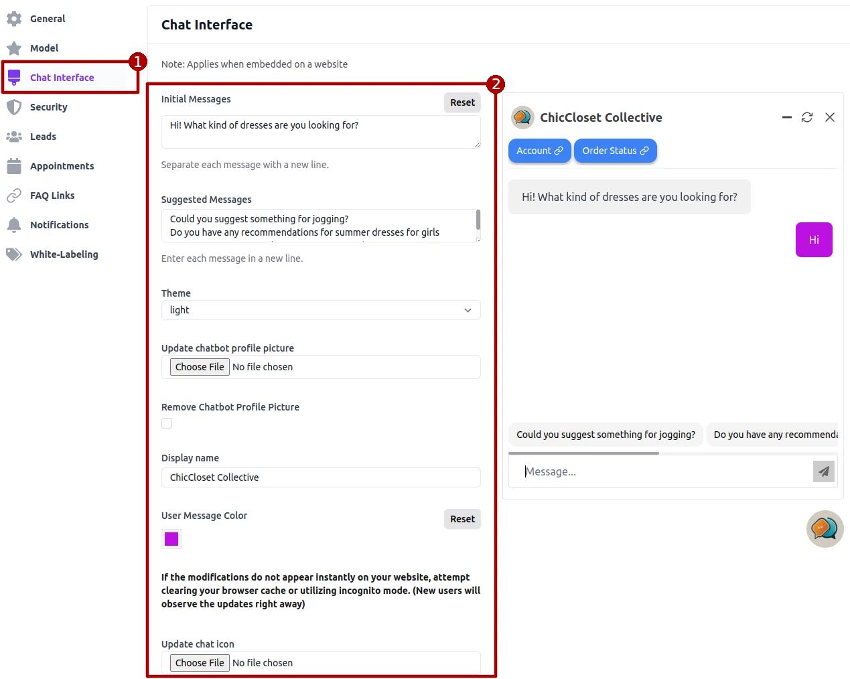
Task: Open the purple User Message Color swatch
Action: [171, 539]
